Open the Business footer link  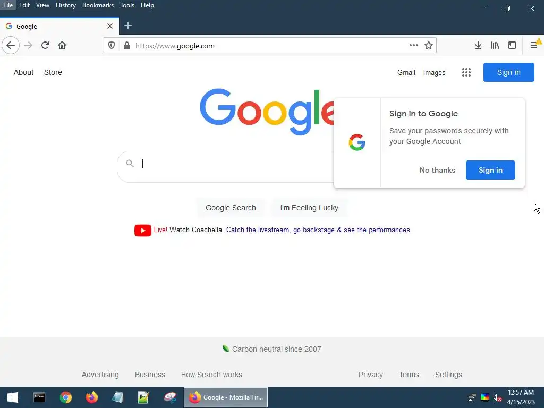point(150,375)
